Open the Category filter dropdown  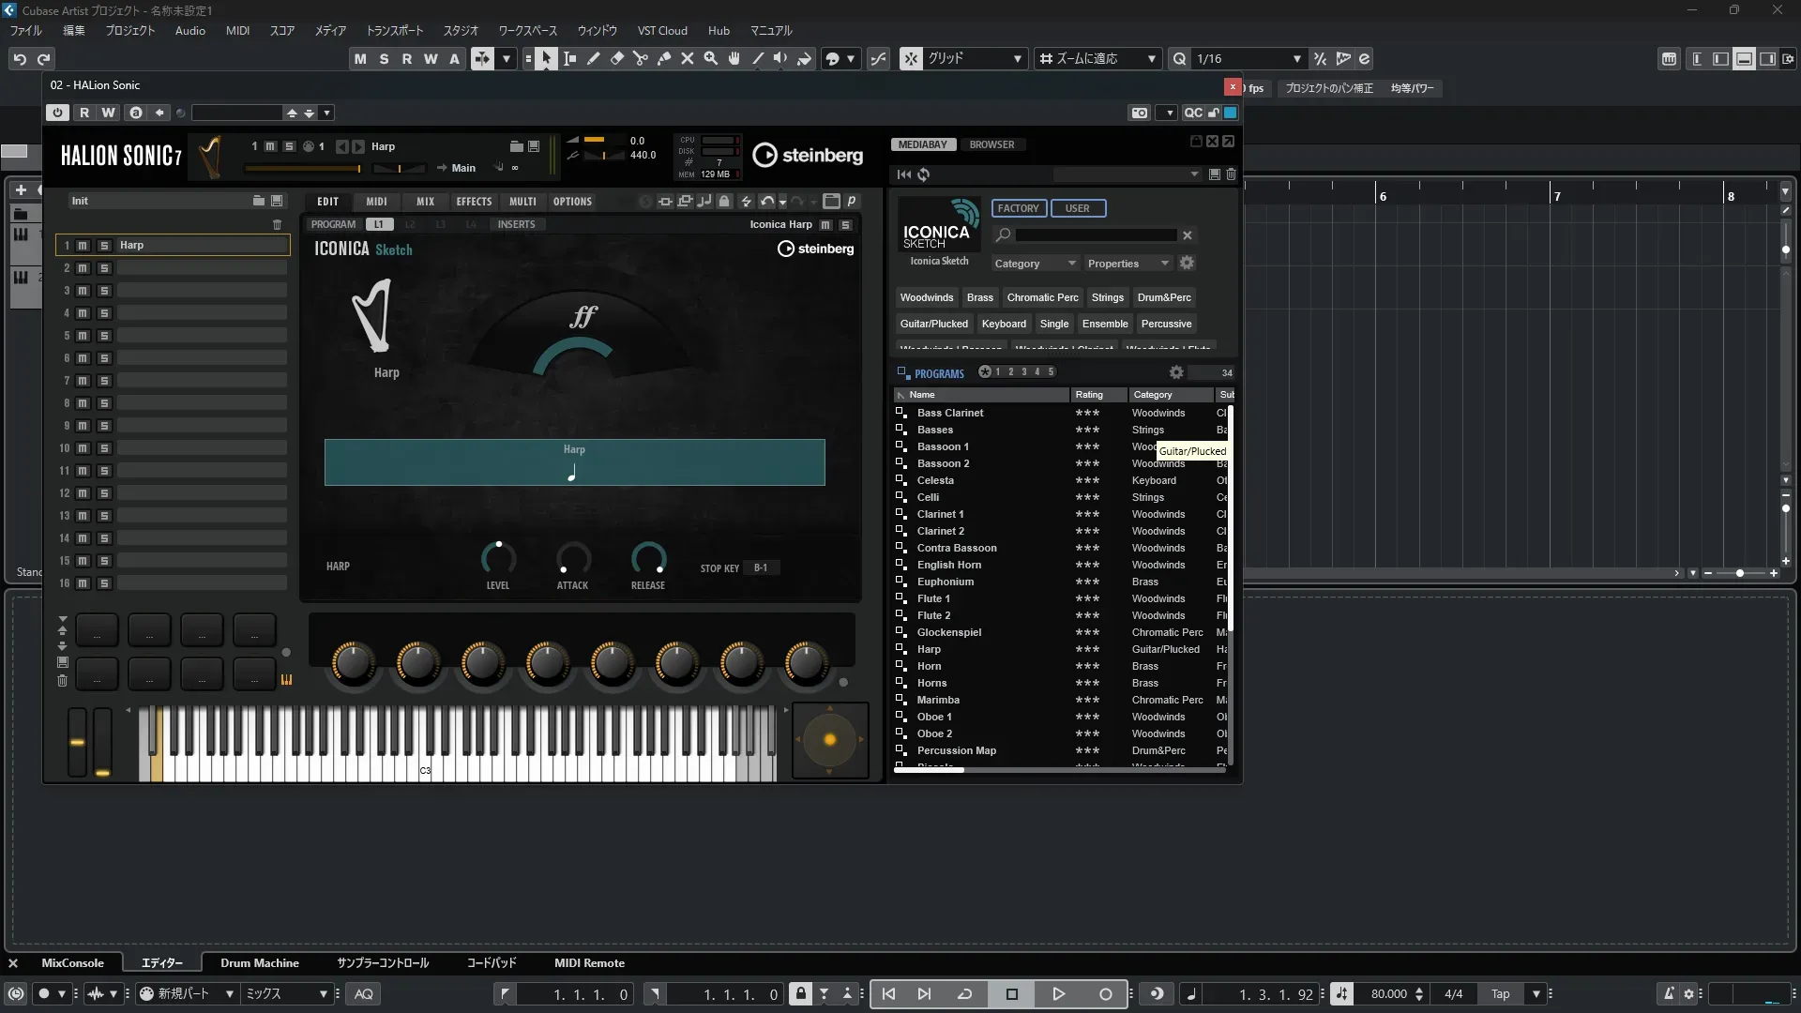tap(1036, 264)
